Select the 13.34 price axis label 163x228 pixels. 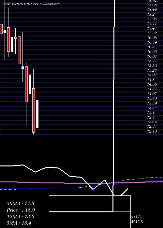(152, 108)
